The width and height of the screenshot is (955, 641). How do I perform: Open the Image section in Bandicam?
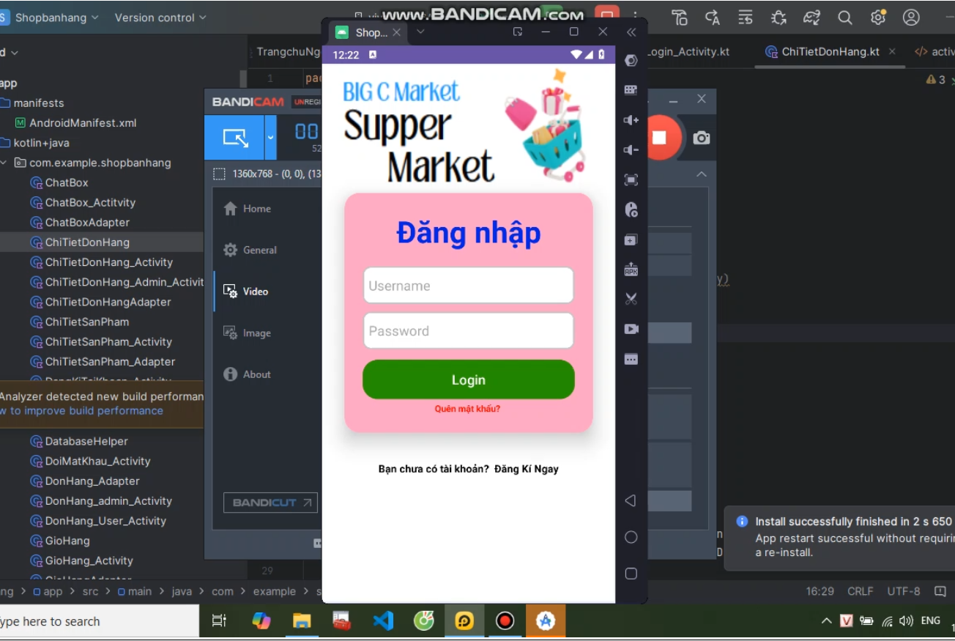coord(247,333)
